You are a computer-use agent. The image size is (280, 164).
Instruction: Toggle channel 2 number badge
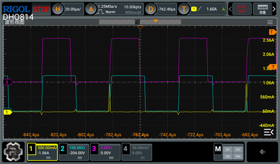[63, 149]
